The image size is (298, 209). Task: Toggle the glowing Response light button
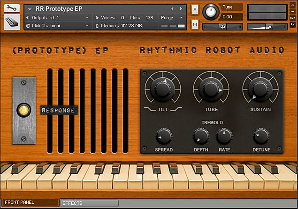[24, 110]
